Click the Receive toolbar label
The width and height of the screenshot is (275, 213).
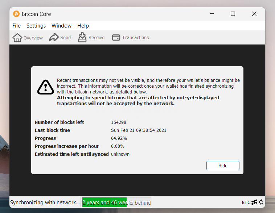97,37
